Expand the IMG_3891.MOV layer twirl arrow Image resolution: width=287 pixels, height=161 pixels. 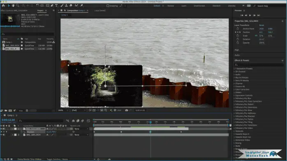tap(13, 135)
